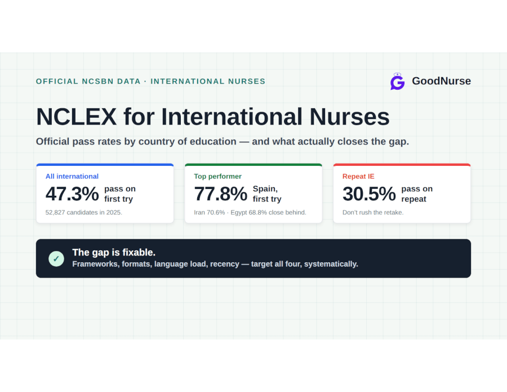507x392 pixels.
Task: Select the Repeat IE stat card
Action: coord(402,193)
